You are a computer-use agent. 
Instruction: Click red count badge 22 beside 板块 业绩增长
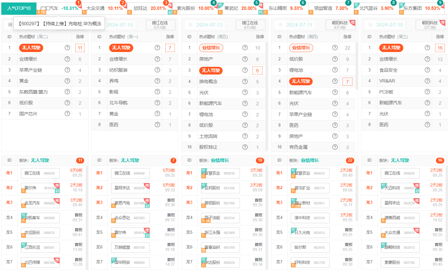click(350, 160)
